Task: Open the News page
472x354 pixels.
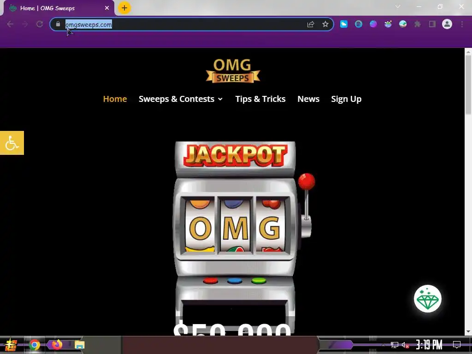Action: point(308,99)
